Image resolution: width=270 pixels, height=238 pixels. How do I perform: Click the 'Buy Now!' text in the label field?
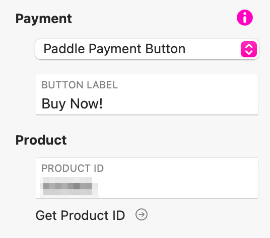72,104
